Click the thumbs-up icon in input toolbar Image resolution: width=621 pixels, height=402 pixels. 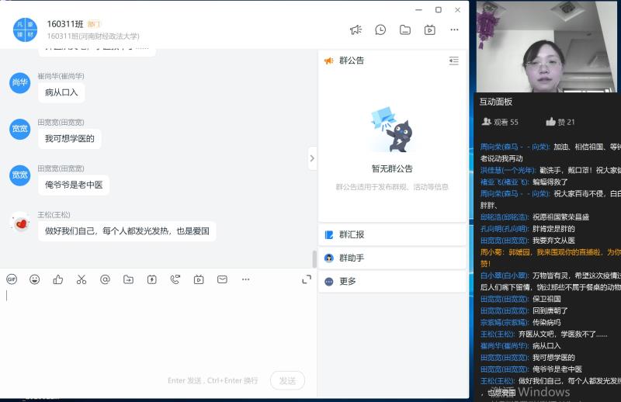coord(58,279)
